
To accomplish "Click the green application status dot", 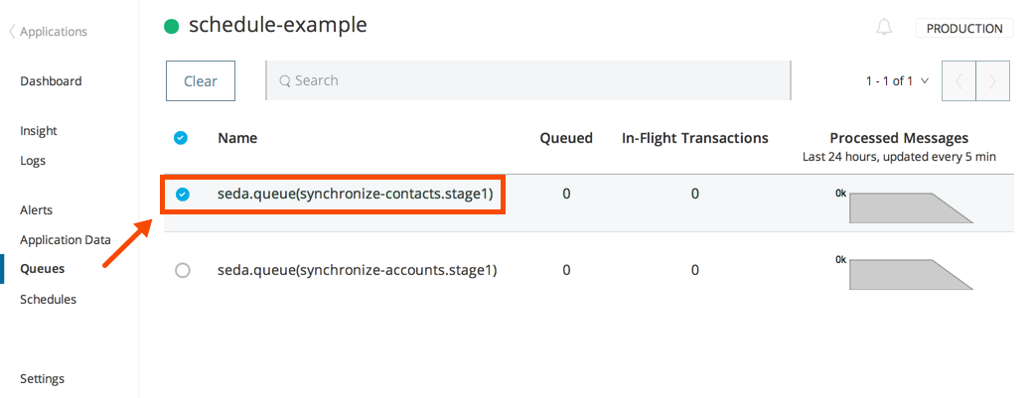I will (172, 27).
